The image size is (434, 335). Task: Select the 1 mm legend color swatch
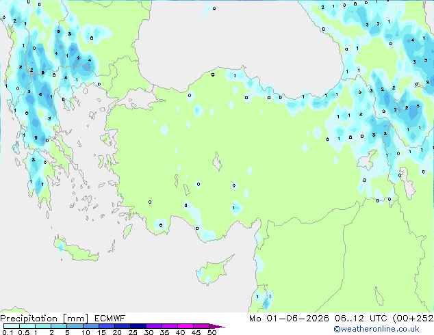(x=43, y=326)
